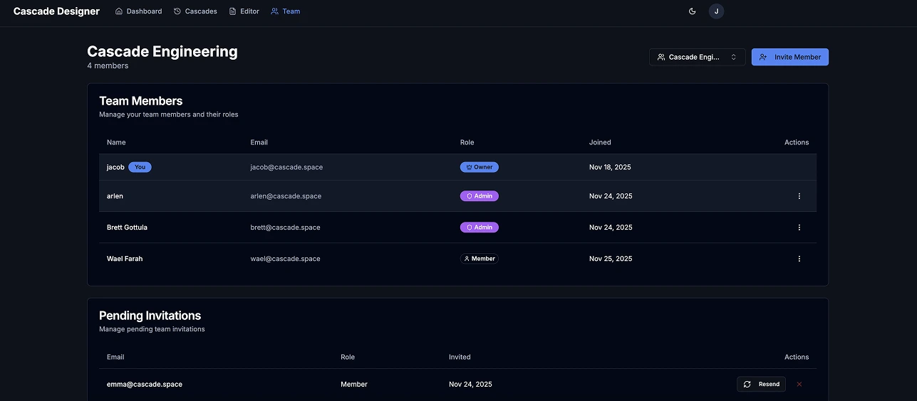917x401 pixels.
Task: Open the actions menu for arlen
Action: 799,196
